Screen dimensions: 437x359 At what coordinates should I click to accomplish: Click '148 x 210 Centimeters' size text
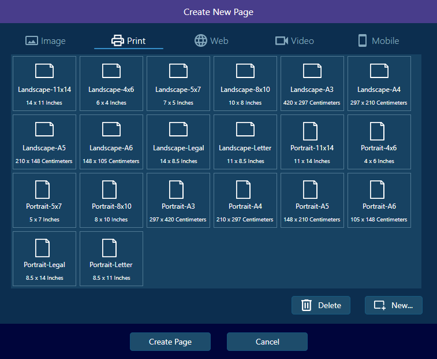pos(312,220)
